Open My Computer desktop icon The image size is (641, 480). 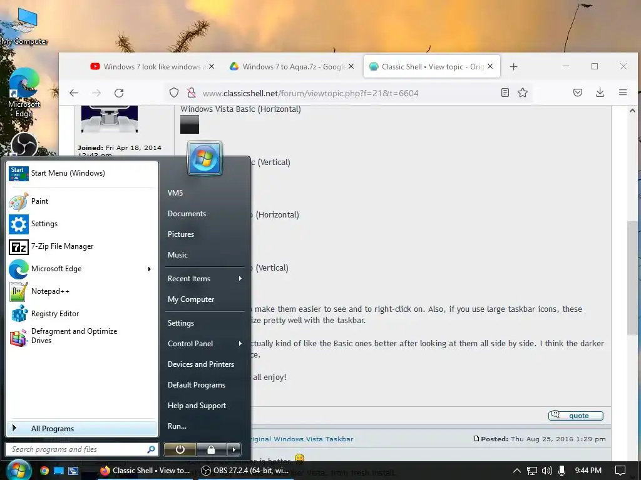(x=24, y=26)
